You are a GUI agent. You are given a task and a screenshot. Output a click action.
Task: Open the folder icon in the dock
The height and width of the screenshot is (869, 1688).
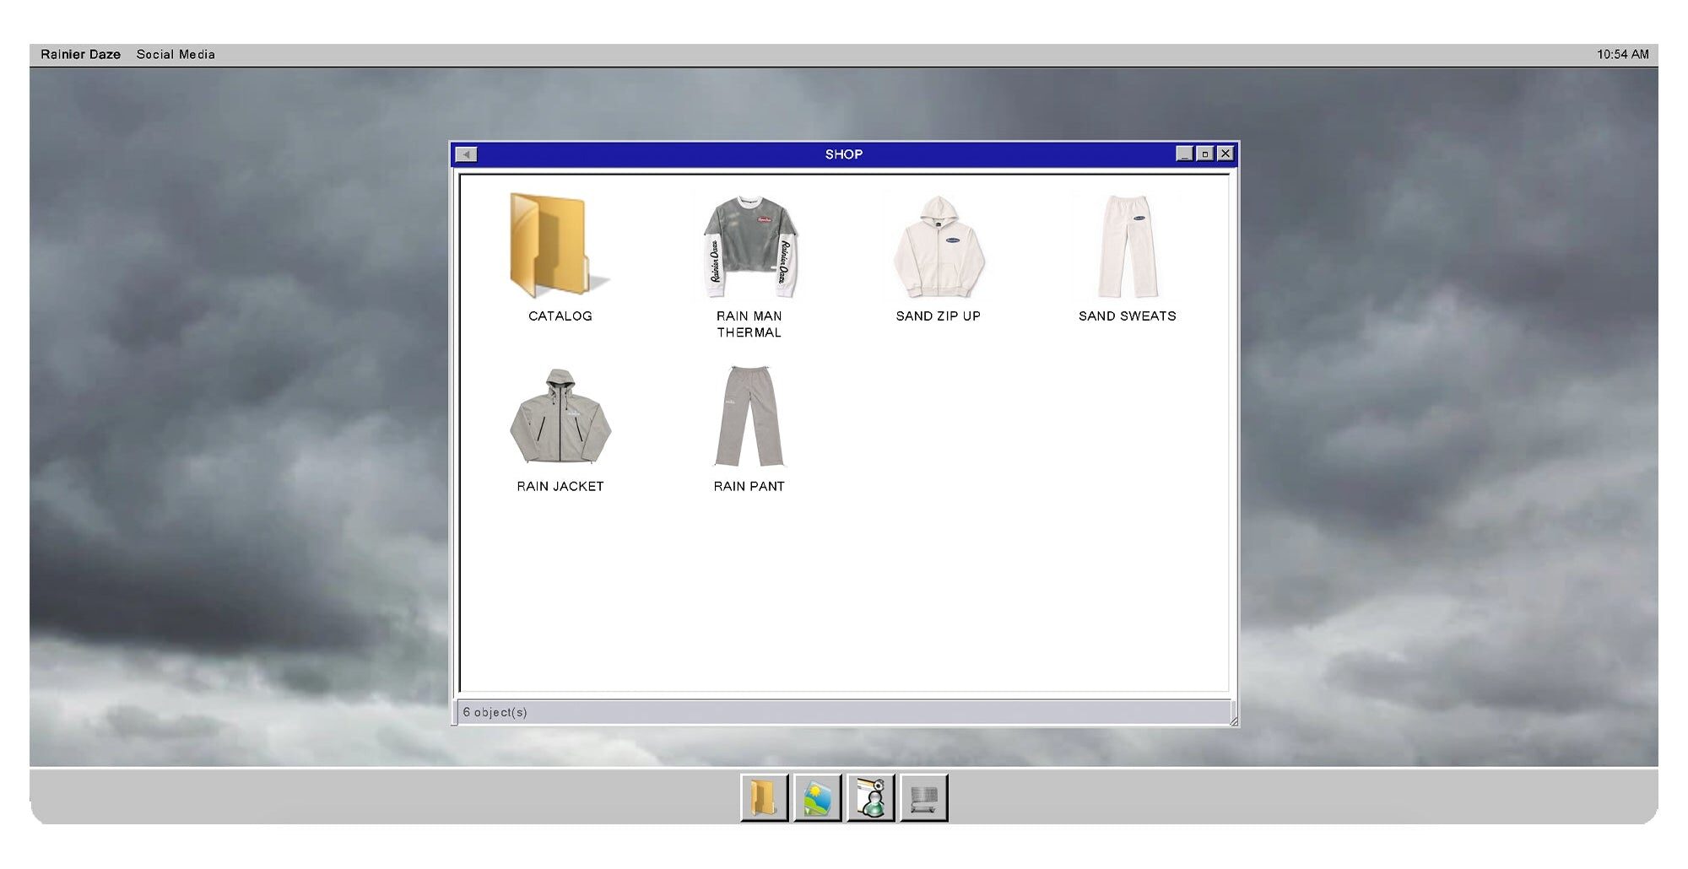[764, 797]
